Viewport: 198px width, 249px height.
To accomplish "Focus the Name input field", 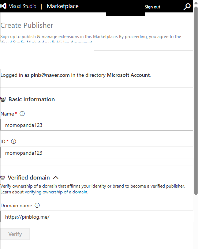I will (x=97, y=125).
